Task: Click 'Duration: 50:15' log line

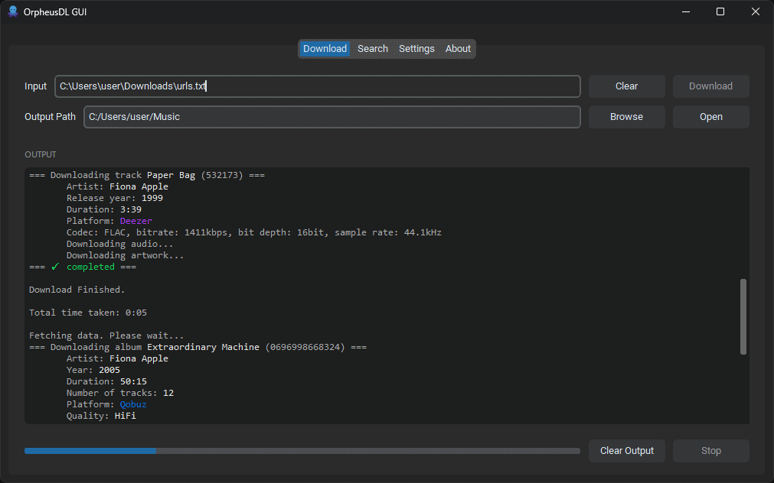Action: pos(106,381)
